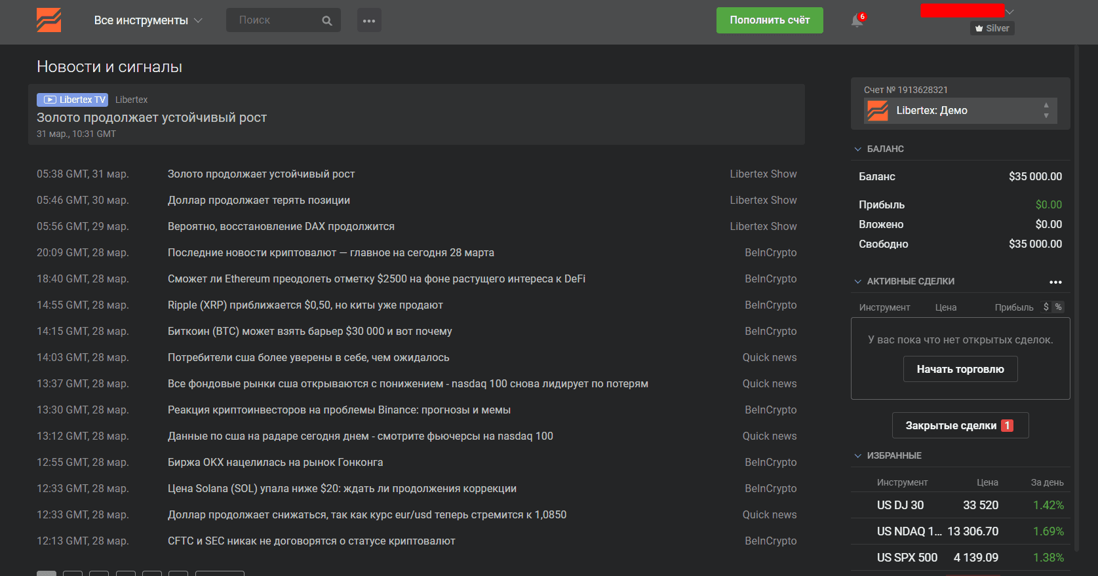
Task: Open the Закрытые сделки list
Action: [x=960, y=425]
